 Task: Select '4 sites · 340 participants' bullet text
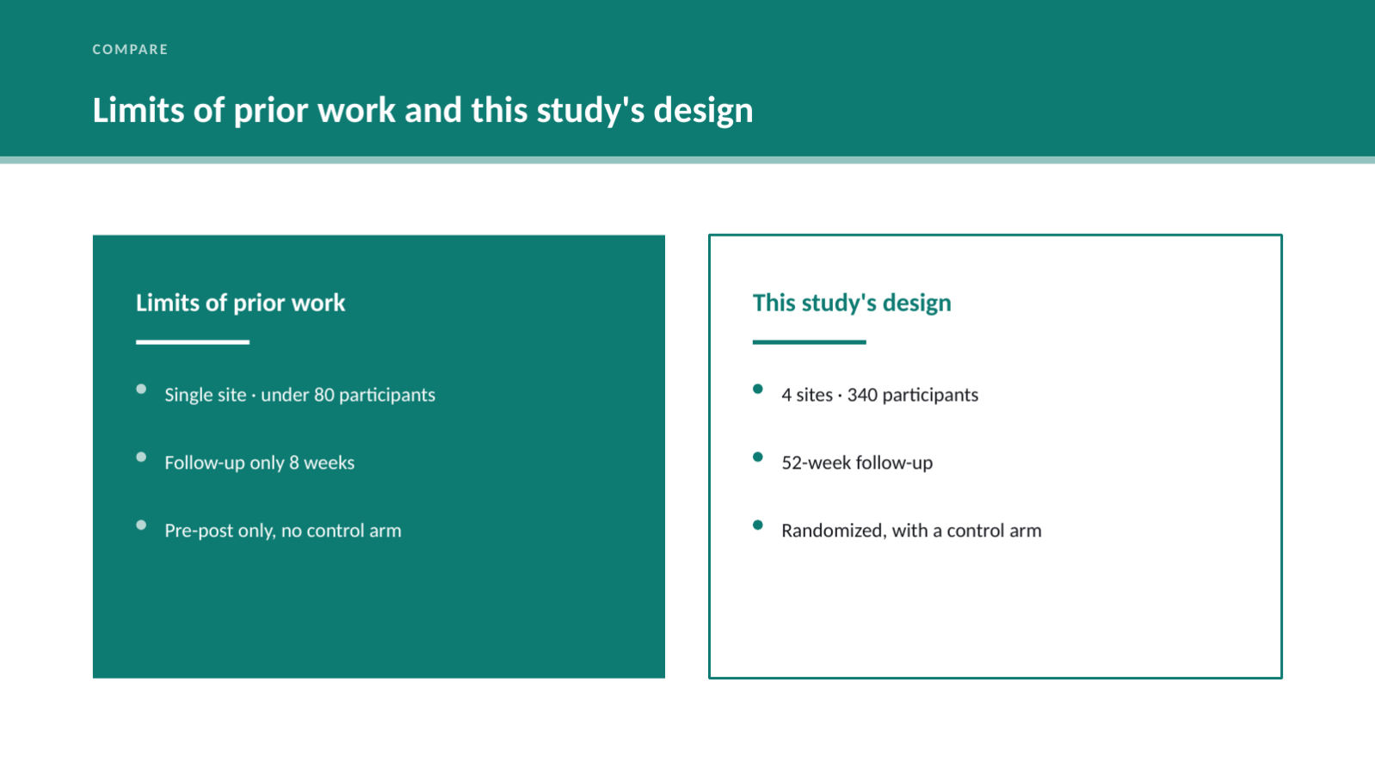pos(879,395)
